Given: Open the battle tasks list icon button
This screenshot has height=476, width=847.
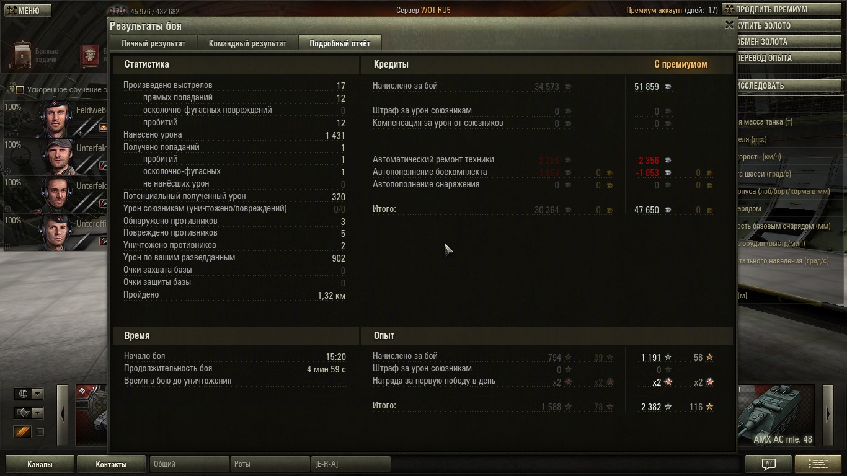Looking at the screenshot, I should click(x=817, y=464).
